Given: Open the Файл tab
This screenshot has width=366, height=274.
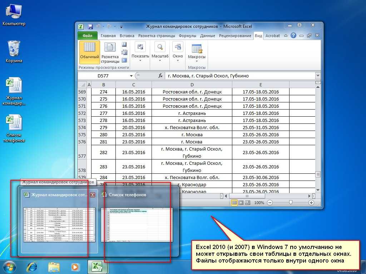Looking at the screenshot, I should point(87,36).
